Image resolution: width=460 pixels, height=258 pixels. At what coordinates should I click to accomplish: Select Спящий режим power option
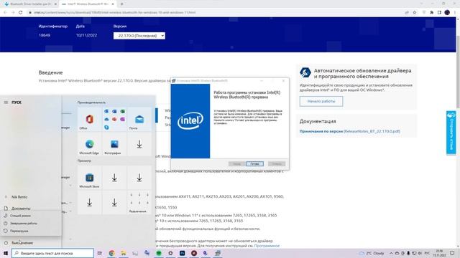[x=21, y=216]
